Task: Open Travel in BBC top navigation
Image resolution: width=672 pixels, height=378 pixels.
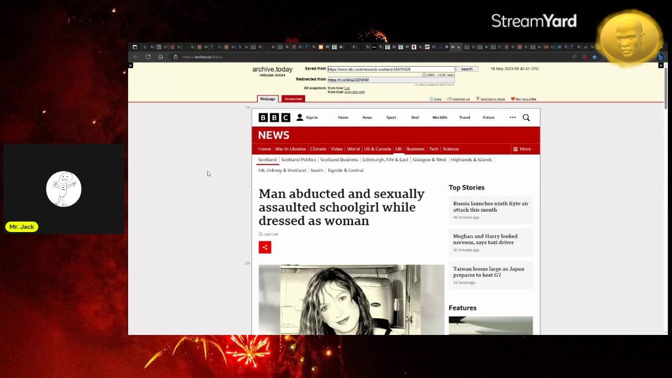Action: (x=465, y=118)
